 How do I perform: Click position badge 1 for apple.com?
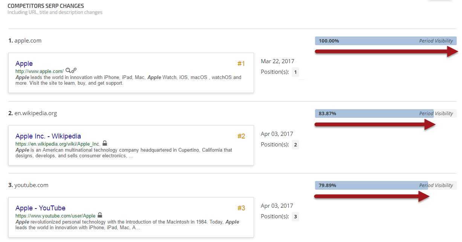pos(295,72)
